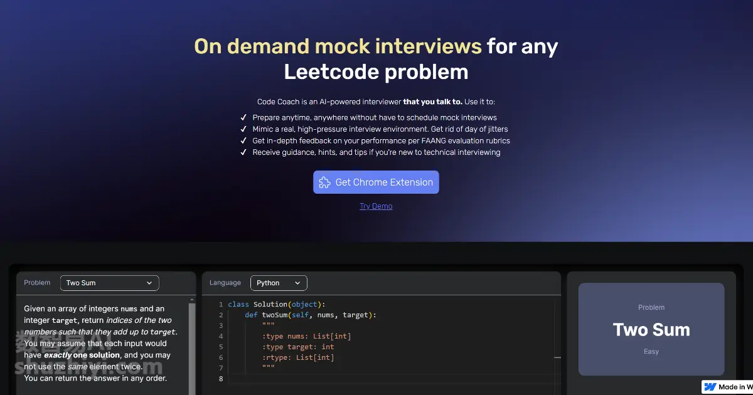
Task: Click the 'class Solution(object):' code line
Action: 277,304
